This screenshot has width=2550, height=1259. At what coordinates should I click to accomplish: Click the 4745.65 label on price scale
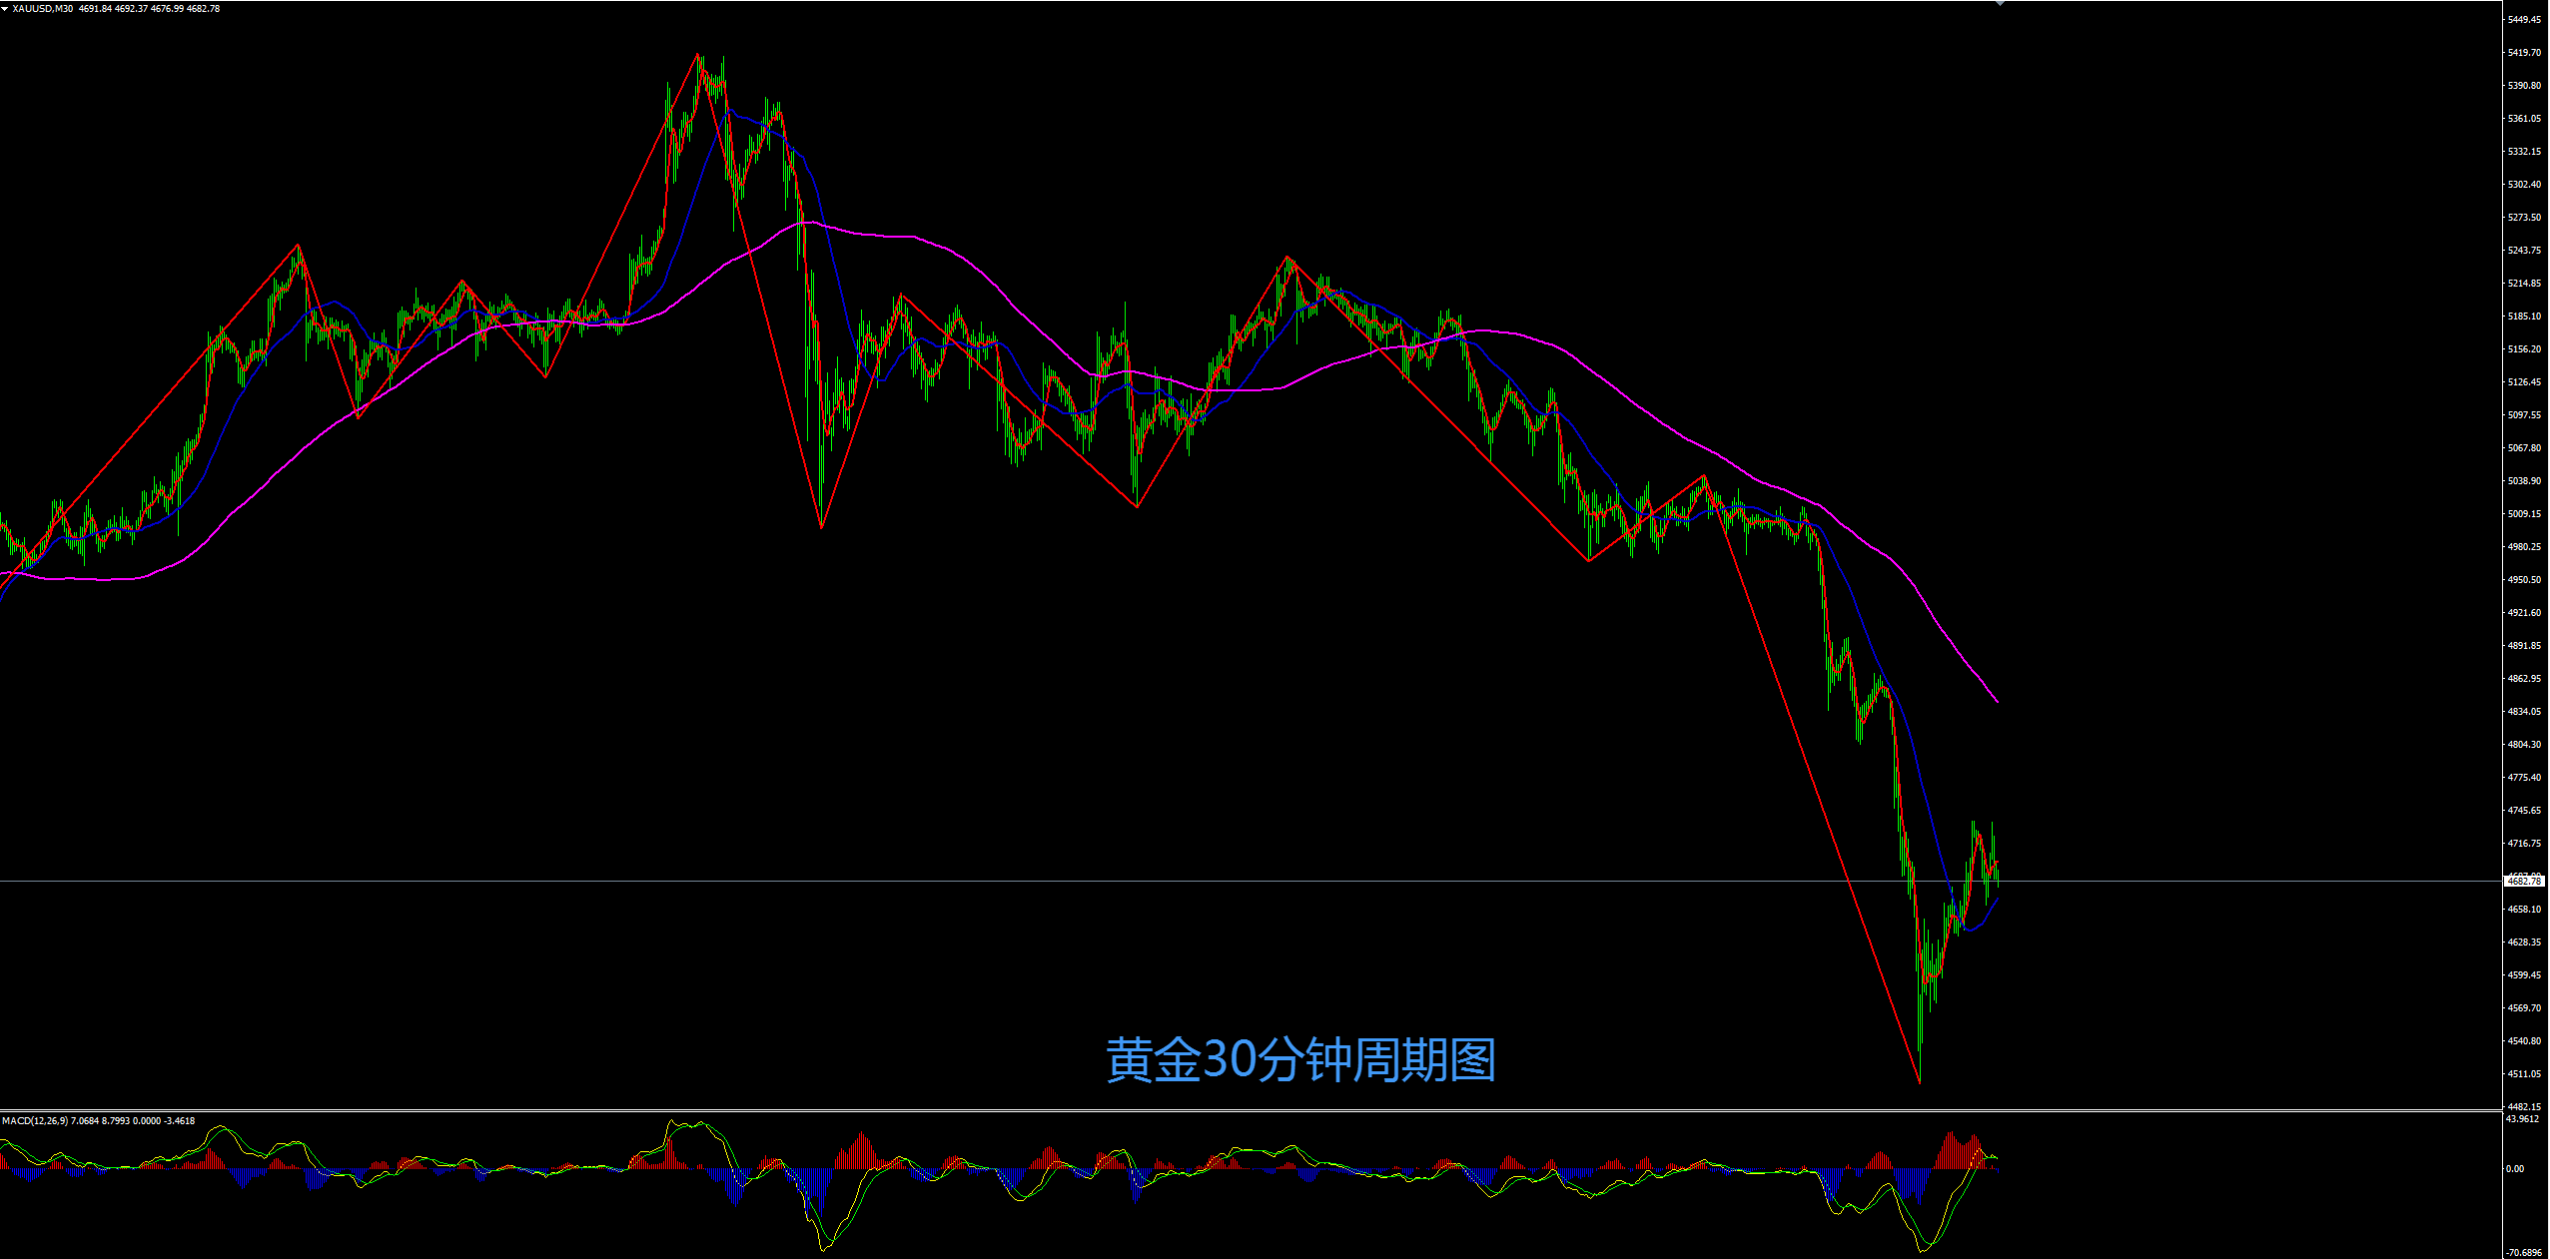[2524, 811]
